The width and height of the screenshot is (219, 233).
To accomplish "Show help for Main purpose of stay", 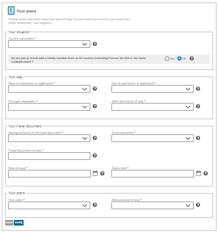I will tap(198, 205).
